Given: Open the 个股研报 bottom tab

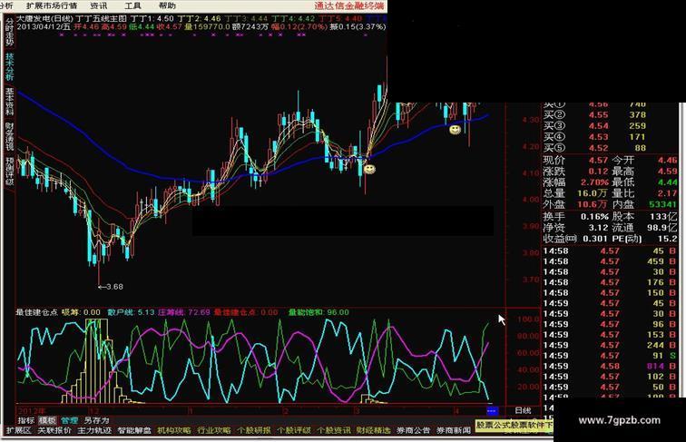Looking at the screenshot, I should point(254,430).
